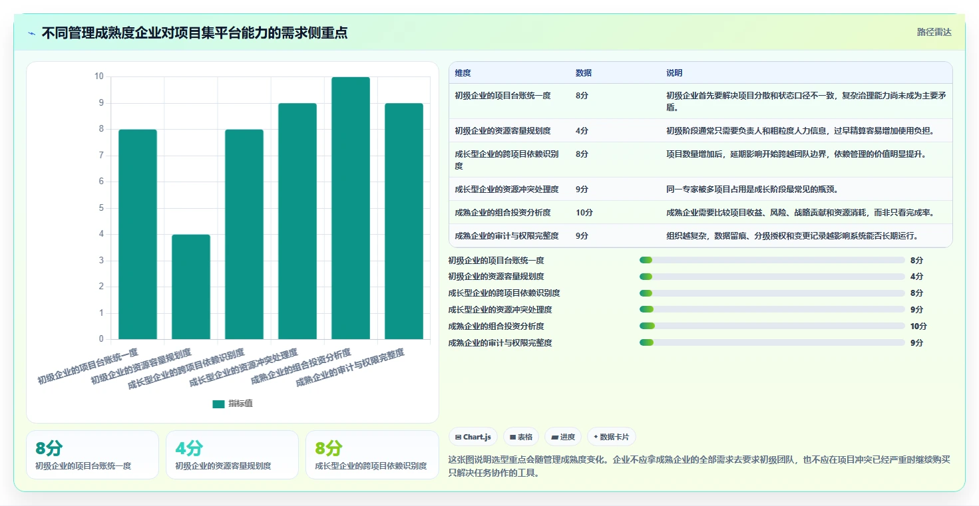Click the chart bar for 成长型企业的跨项目依赖识别度
979x506 pixels.
(244, 234)
